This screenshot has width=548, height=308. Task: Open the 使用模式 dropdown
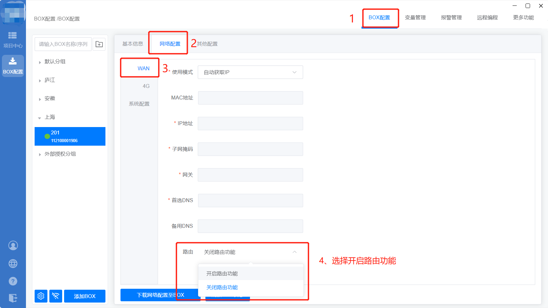pos(250,72)
